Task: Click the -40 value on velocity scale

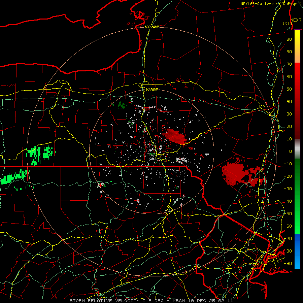Action: click(288, 201)
